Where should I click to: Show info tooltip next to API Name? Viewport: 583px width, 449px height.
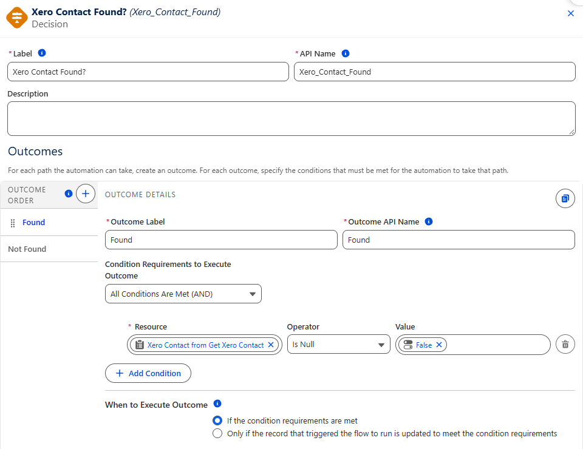tap(346, 53)
